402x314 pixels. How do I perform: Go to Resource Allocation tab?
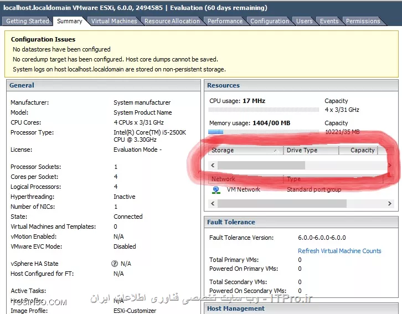click(172, 21)
